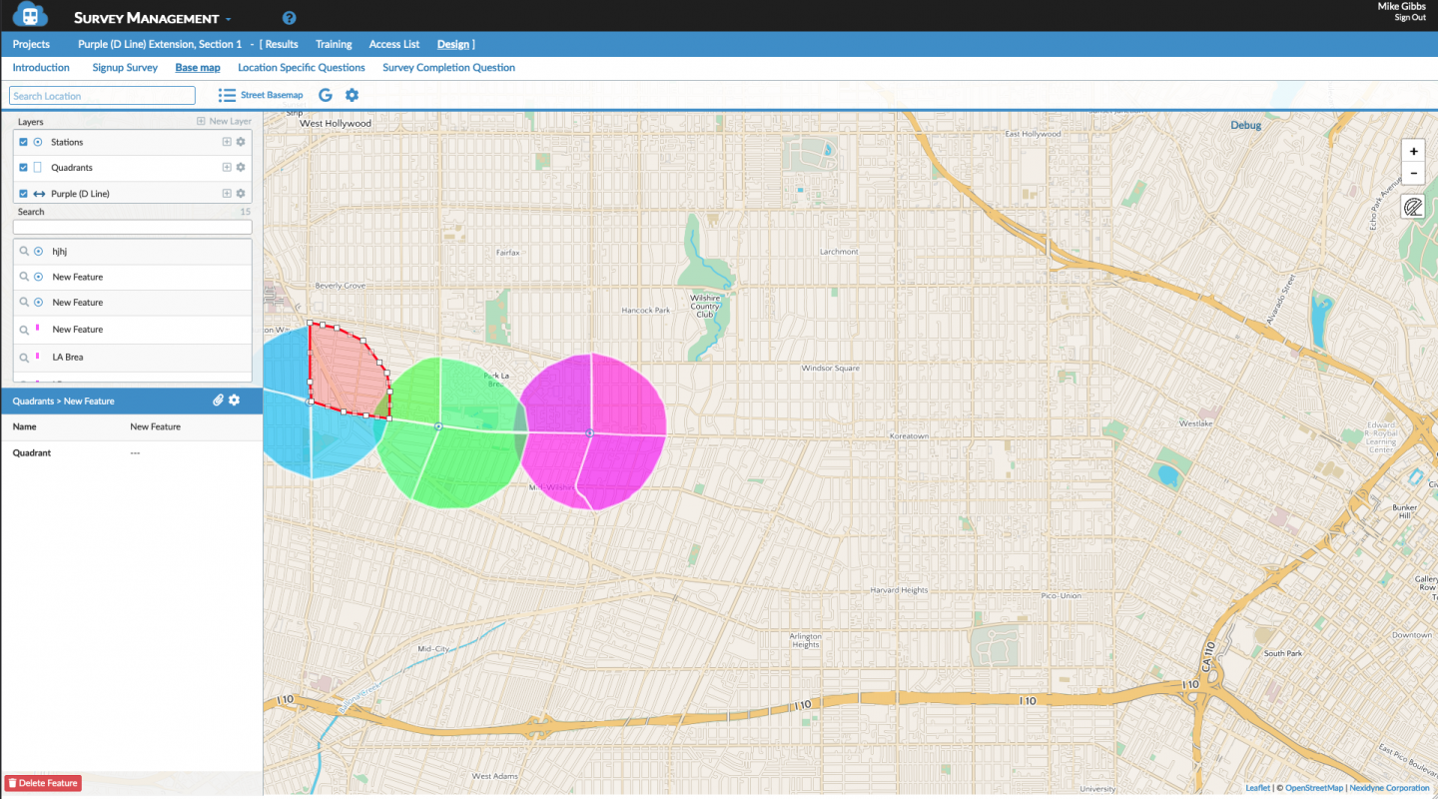Open Location Specific Questions sub-tab
This screenshot has height=799, width=1438.
click(302, 68)
